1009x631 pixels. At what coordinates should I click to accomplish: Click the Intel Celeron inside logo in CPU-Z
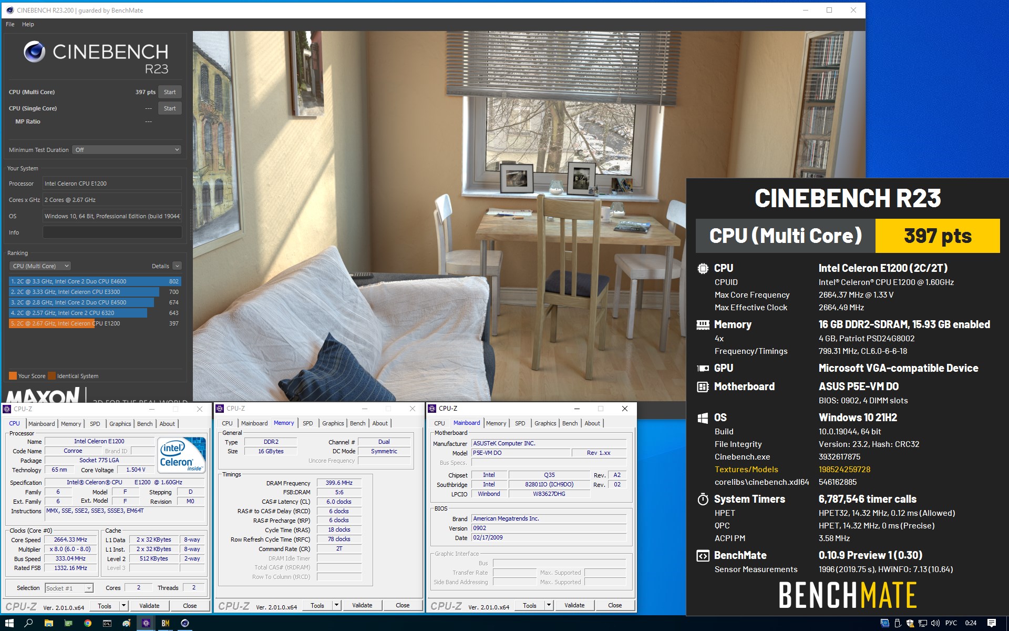click(x=181, y=455)
